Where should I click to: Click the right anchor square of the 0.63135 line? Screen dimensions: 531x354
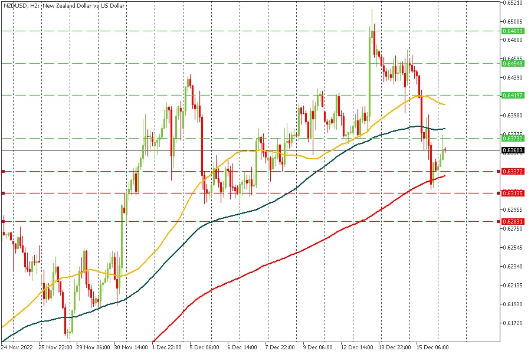(498, 193)
